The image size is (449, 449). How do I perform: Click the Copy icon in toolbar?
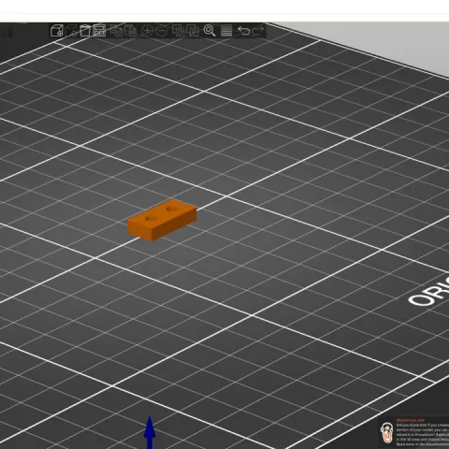[x=117, y=31]
